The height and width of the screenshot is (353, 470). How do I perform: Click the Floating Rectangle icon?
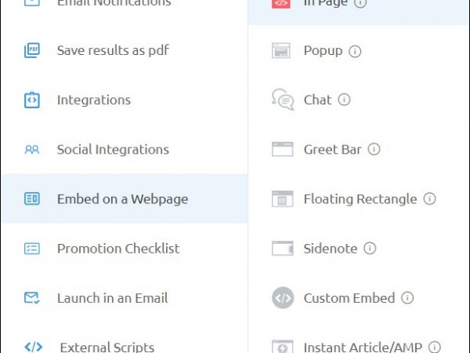[282, 198]
